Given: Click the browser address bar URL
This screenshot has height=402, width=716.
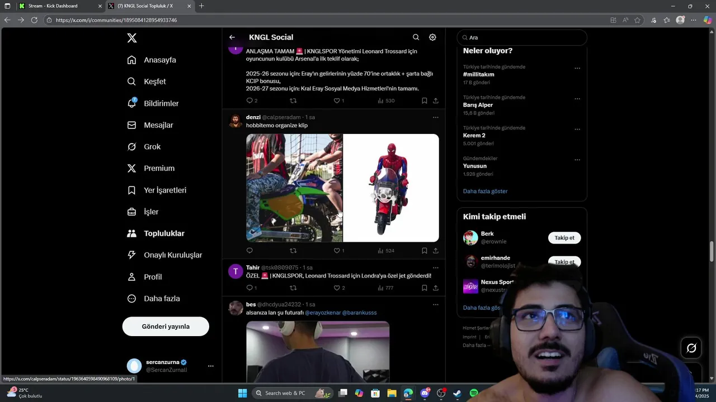Looking at the screenshot, I should pos(116,20).
